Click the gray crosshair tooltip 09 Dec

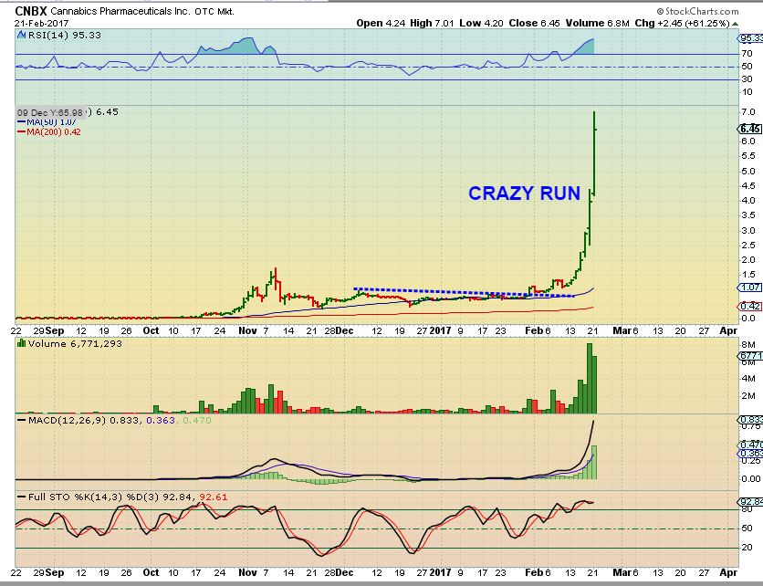(52, 112)
